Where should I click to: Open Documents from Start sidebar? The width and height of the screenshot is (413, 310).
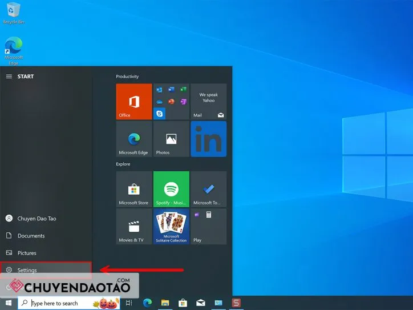(x=46, y=236)
